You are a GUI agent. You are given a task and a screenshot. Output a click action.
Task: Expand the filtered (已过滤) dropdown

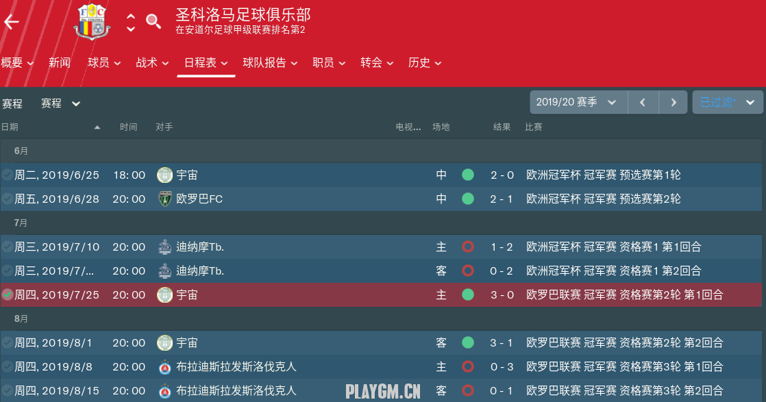tap(727, 102)
